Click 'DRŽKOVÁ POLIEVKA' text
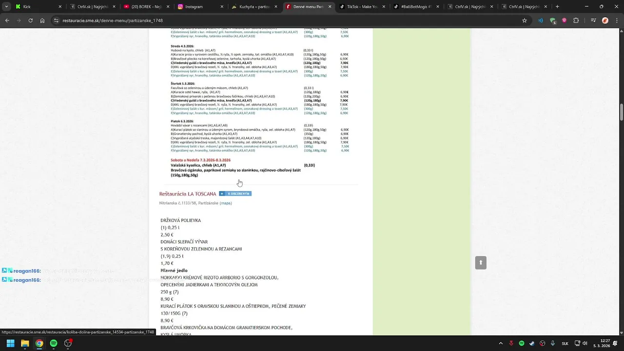This screenshot has width=624, height=351. pos(181,220)
